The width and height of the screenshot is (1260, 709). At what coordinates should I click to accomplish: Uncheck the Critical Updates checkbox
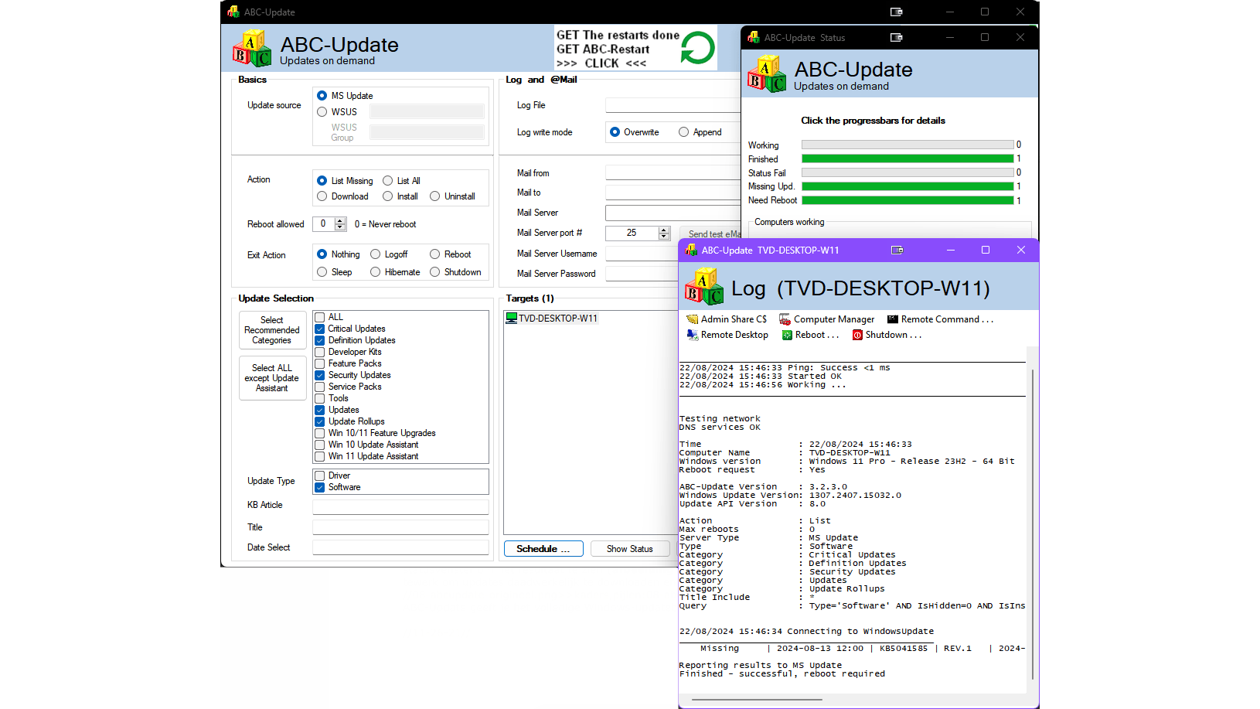point(320,329)
